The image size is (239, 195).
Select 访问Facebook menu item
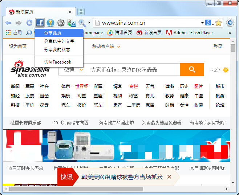coord(59,62)
